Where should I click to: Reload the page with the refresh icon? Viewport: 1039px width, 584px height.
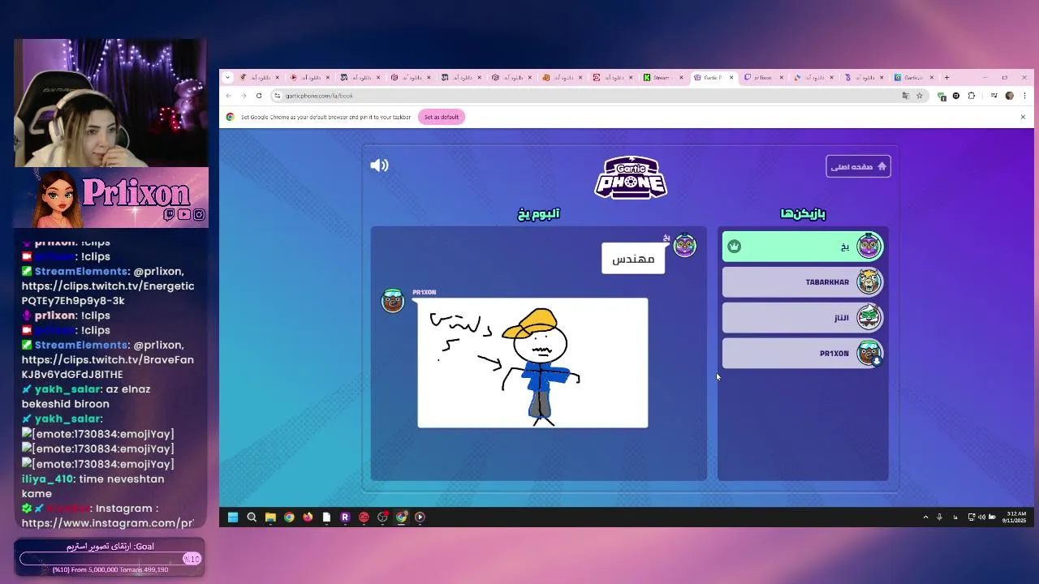coord(259,96)
